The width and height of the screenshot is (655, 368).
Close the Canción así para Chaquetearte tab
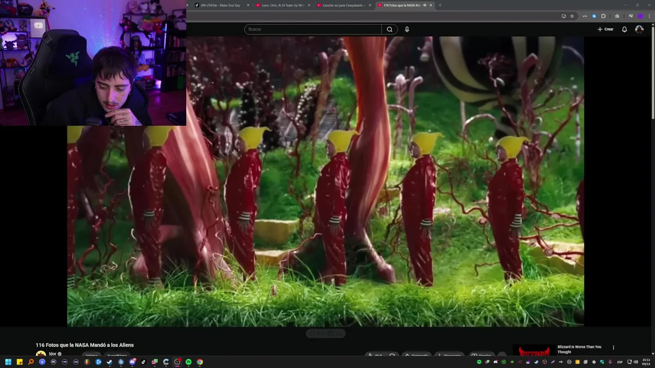tap(370, 5)
